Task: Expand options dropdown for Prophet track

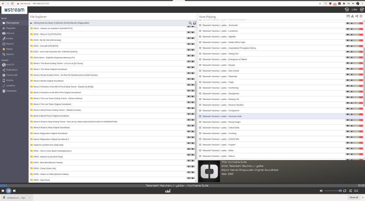Action: (348, 143)
